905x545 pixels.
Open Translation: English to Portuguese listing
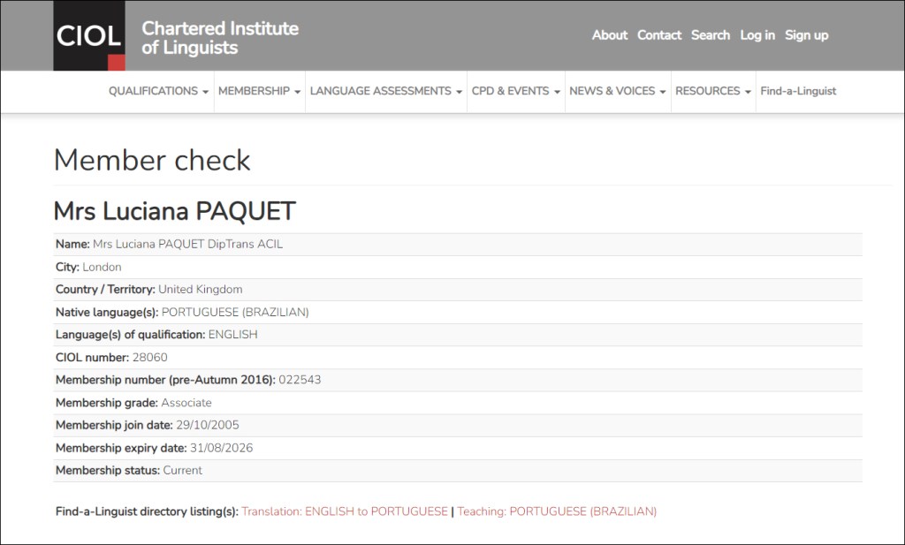[x=345, y=511]
